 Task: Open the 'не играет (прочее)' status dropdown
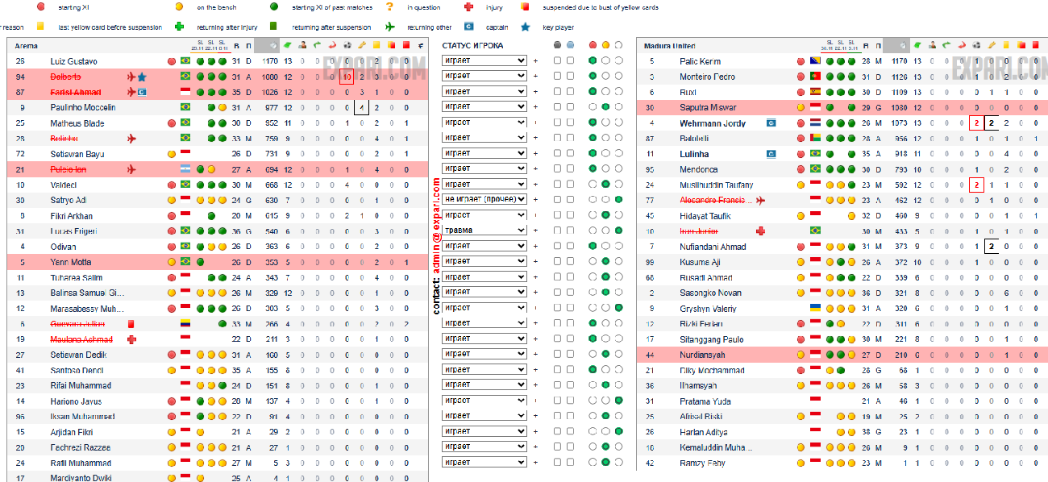484,200
